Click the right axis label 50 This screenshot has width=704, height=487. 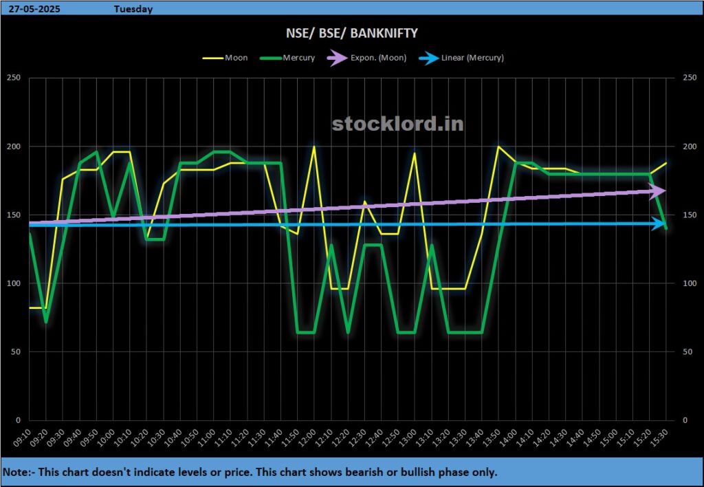(687, 351)
